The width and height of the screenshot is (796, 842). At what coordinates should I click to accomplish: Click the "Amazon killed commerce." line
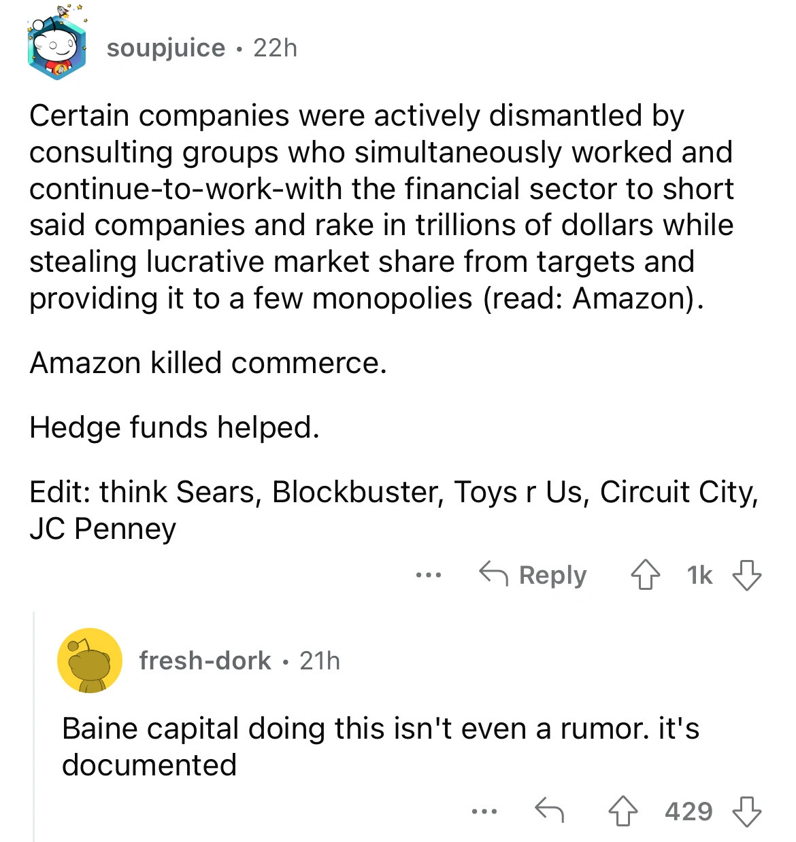[x=208, y=363]
